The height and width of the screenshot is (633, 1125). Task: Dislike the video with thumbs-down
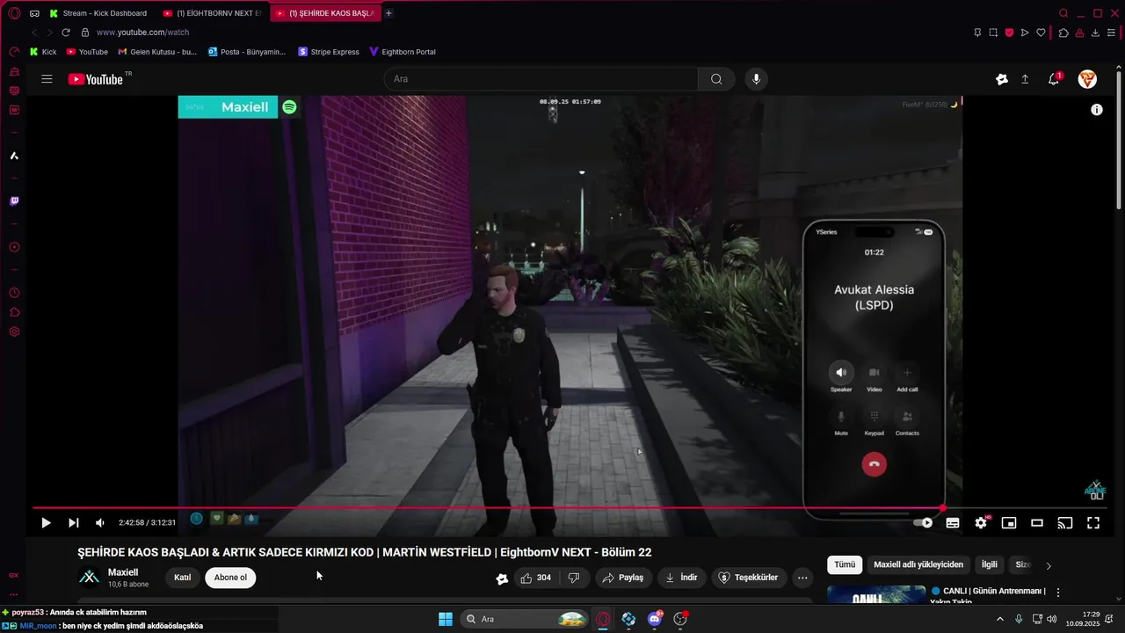point(574,578)
